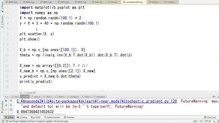Click IDE and Plugin Updates status message

[x=37, y=121]
